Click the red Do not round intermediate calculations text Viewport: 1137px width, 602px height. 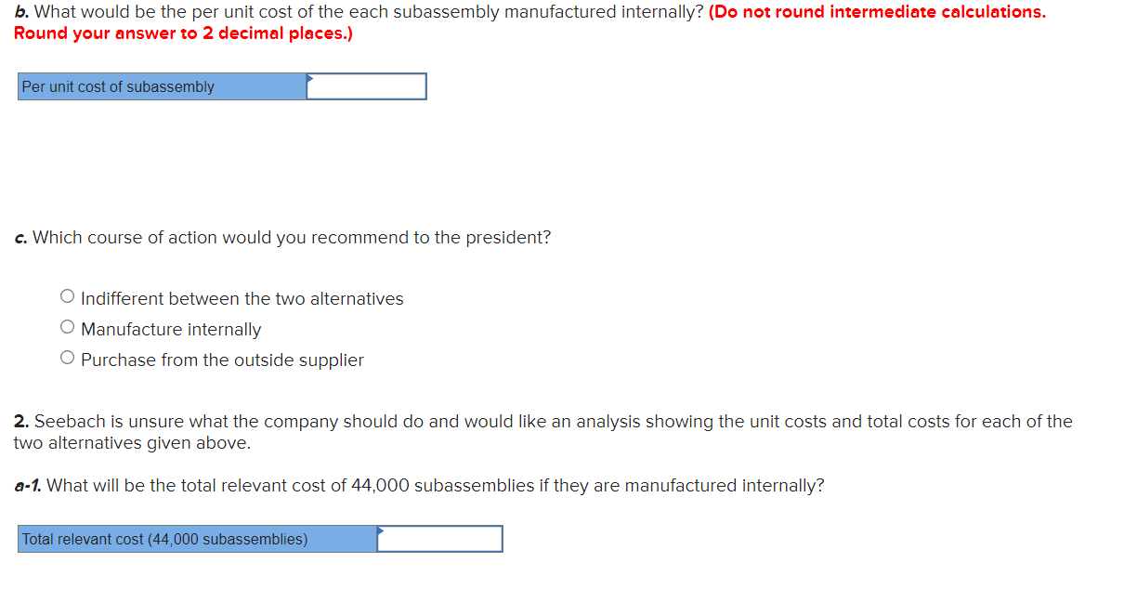[x=877, y=12]
